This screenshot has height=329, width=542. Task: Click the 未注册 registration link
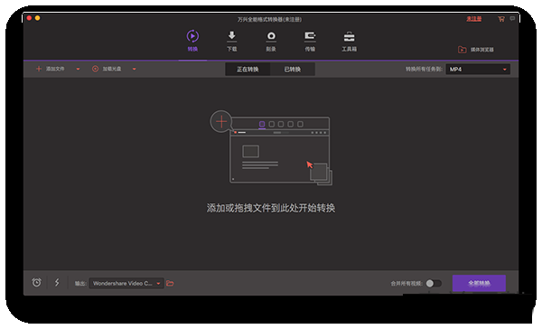tap(474, 19)
